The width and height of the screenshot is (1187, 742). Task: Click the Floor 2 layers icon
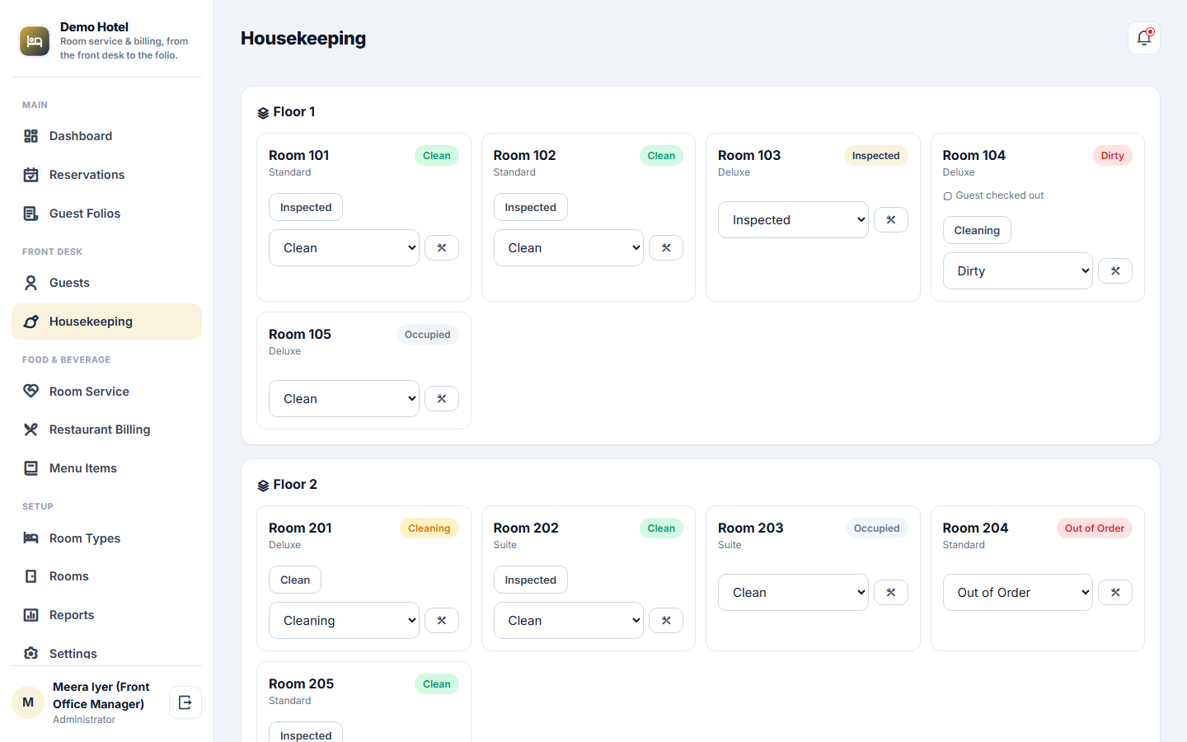pyautogui.click(x=263, y=486)
